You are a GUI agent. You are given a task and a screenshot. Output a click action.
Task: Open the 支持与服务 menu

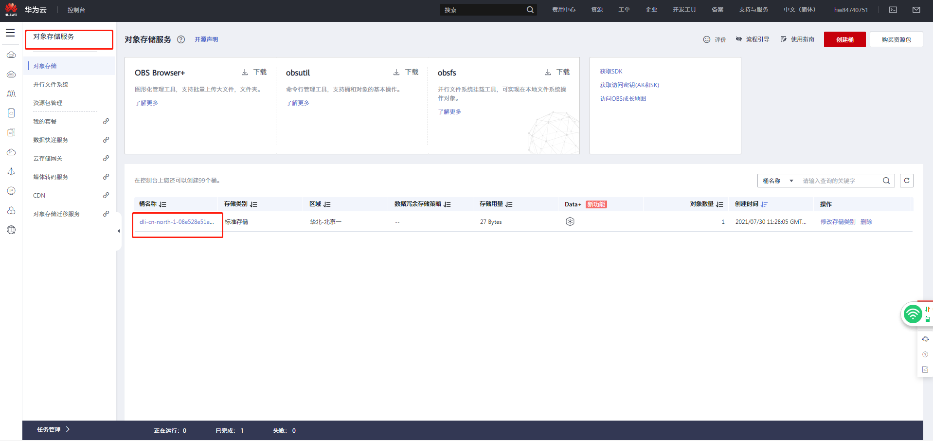(754, 10)
